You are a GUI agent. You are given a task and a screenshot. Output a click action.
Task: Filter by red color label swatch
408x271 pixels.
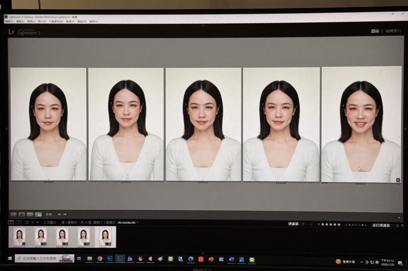click(347, 225)
